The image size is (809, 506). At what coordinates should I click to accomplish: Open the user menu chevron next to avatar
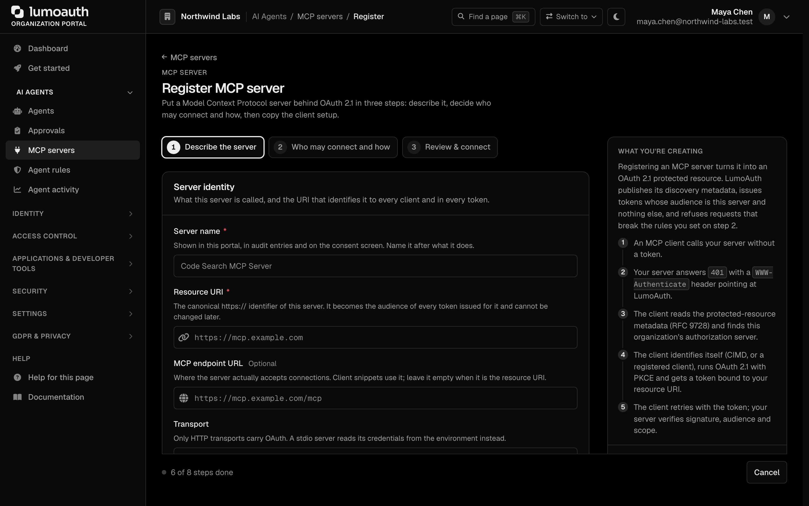[x=786, y=17]
